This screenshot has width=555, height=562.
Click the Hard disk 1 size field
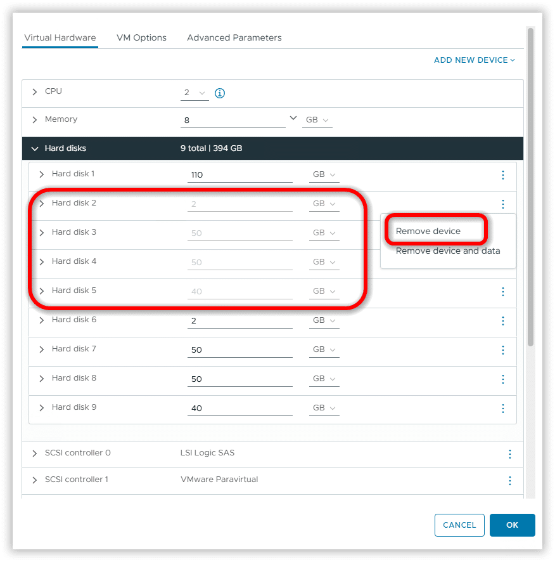[239, 175]
